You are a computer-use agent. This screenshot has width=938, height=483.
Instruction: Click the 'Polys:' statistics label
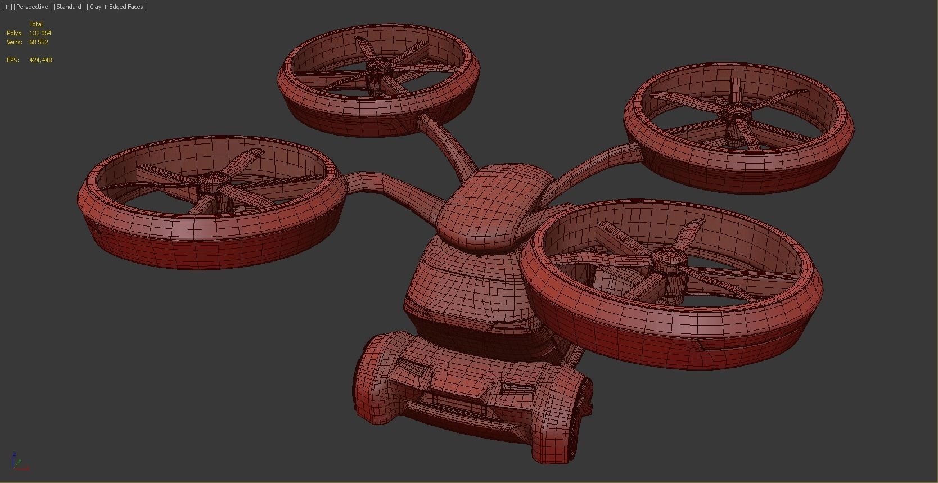pyautogui.click(x=15, y=33)
